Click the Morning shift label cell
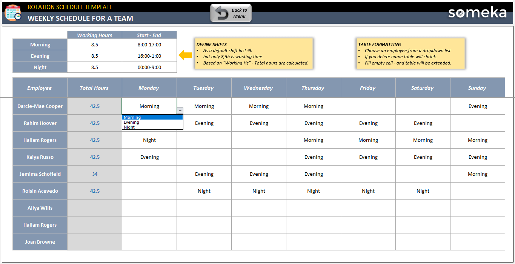Viewport: 515px width, 264px height. pos(40,45)
